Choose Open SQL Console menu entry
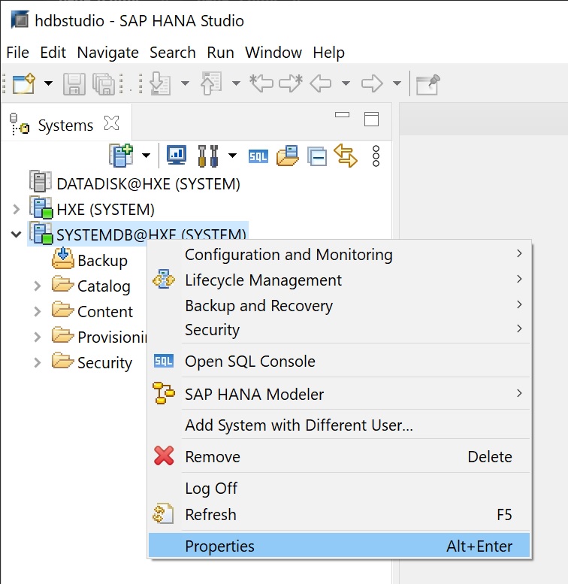Viewport: 568px width, 584px height. [x=249, y=362]
